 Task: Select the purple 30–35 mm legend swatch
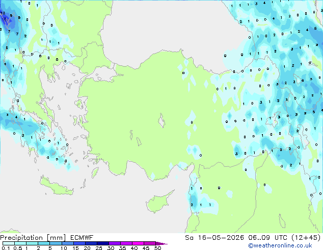(115, 243)
